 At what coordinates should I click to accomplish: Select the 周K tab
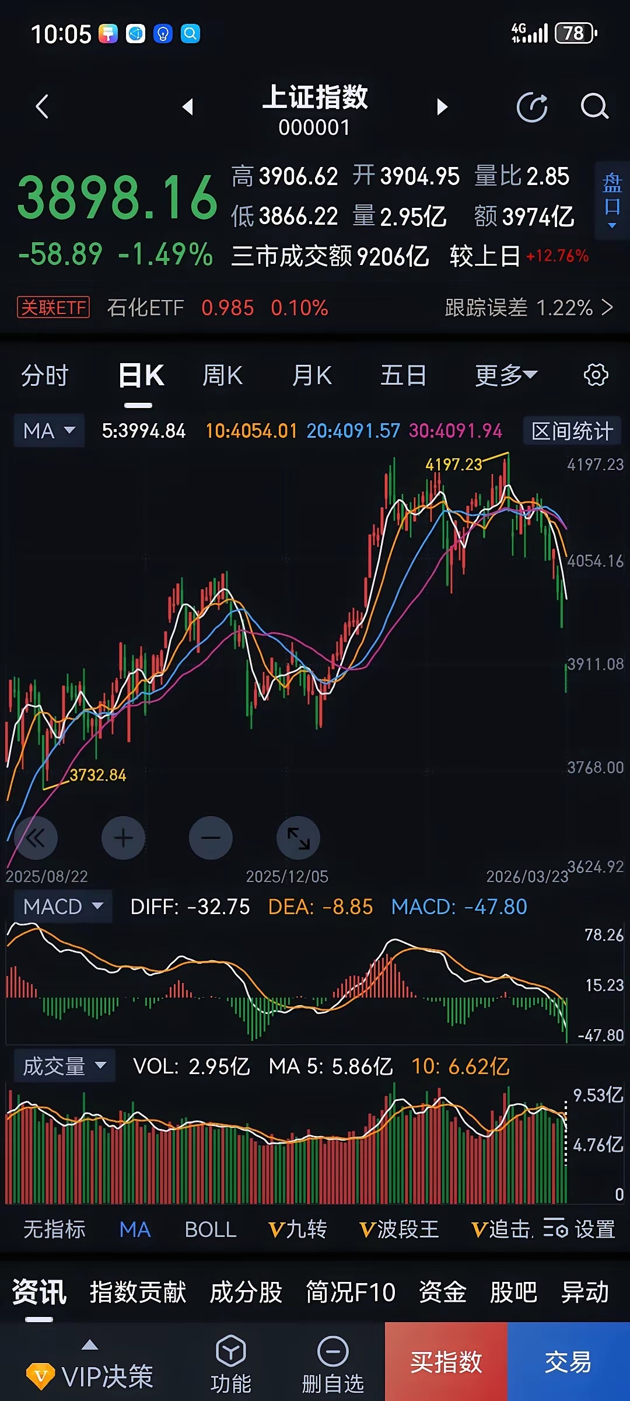pos(222,375)
